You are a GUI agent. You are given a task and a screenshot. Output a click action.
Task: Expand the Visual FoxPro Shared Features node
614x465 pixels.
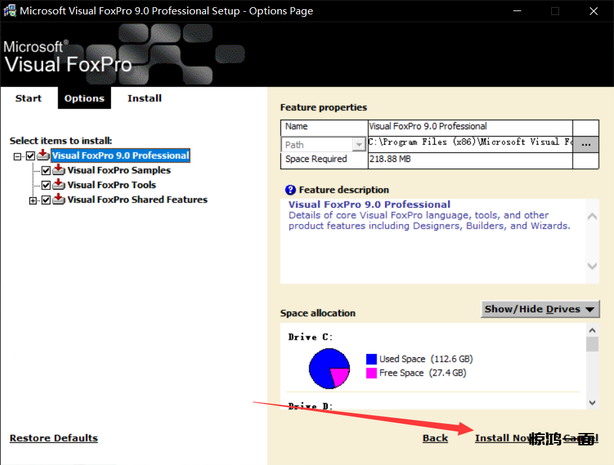click(x=33, y=200)
